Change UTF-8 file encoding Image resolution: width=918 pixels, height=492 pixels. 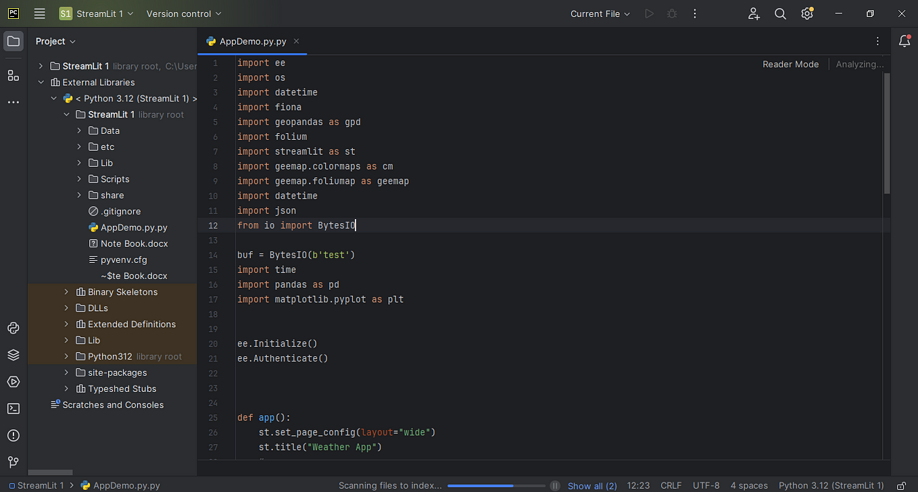(706, 485)
